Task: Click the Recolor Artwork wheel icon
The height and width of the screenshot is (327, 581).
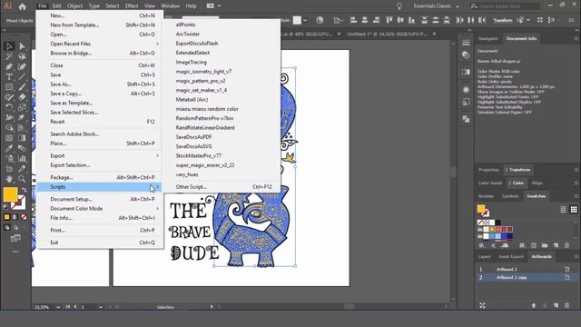Action: point(320,20)
